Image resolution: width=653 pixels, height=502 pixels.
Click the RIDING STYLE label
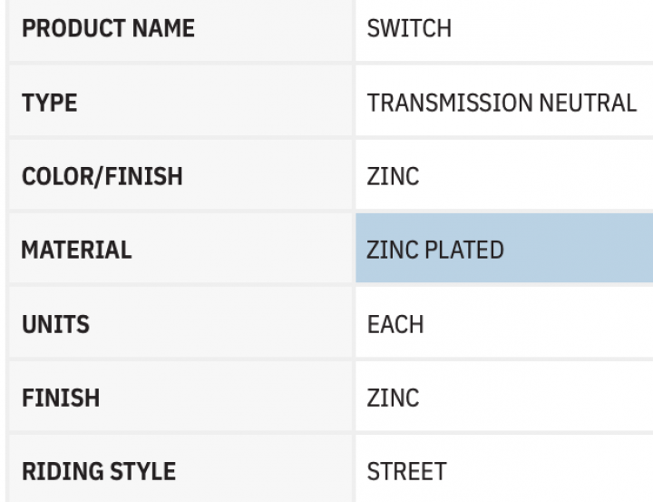[99, 471]
